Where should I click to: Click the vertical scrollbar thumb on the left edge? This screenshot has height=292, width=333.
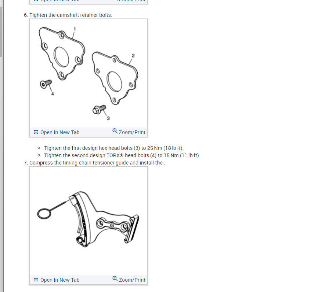tap(1, 32)
